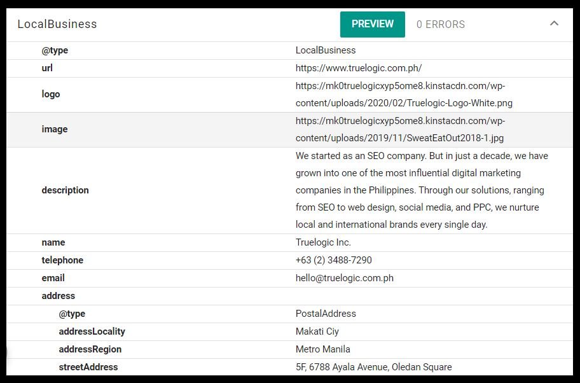Open the truelogic.com.ph url value
Image resolution: width=580 pixels, height=383 pixels.
click(x=359, y=68)
